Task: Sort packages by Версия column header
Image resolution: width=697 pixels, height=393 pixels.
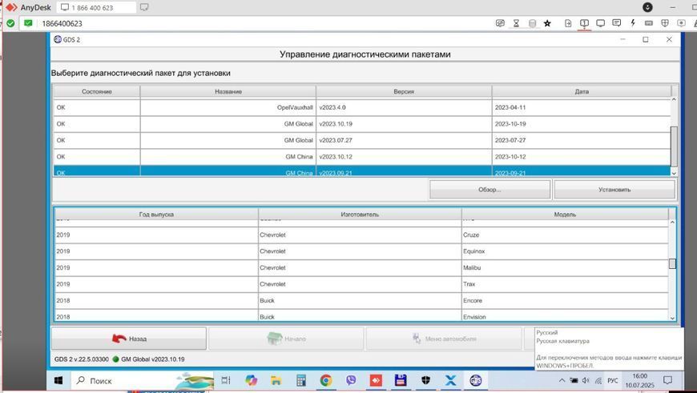Action: point(404,91)
